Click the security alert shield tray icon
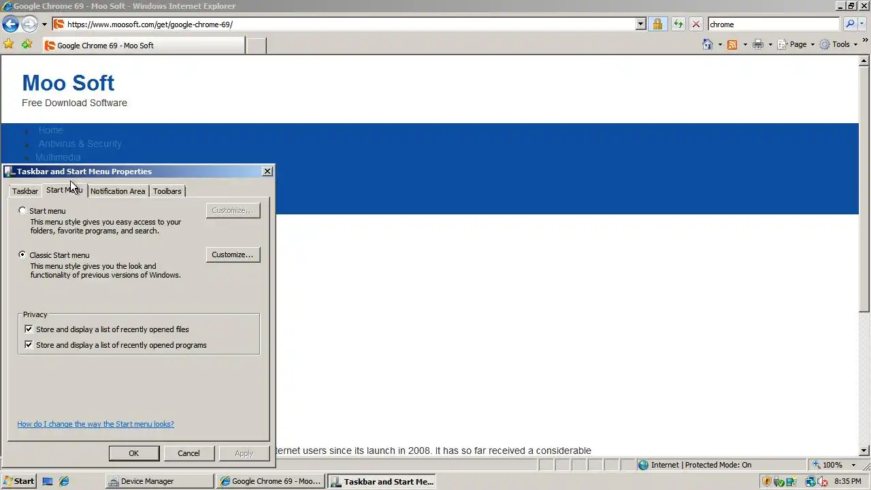 coord(767,481)
